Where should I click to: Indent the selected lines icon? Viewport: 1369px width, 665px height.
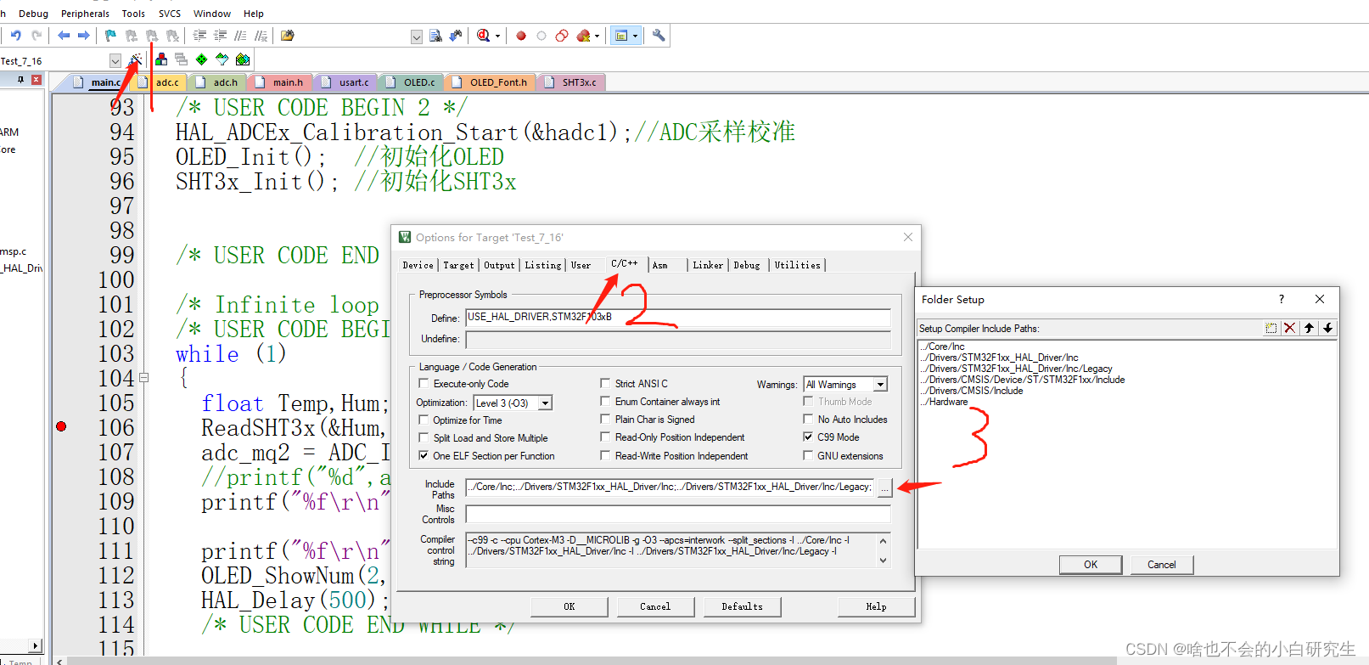coord(199,36)
